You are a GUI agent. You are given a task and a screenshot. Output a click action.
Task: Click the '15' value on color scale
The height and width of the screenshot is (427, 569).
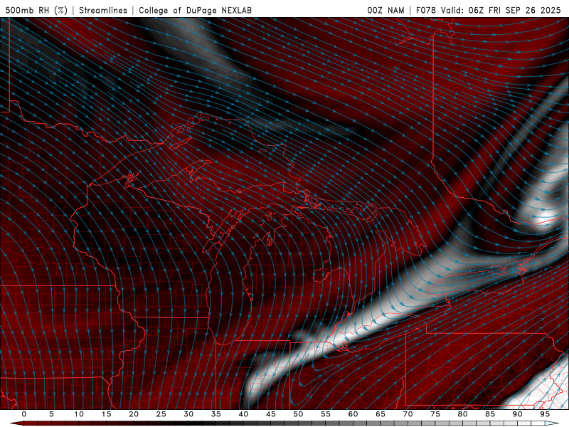[x=106, y=414]
